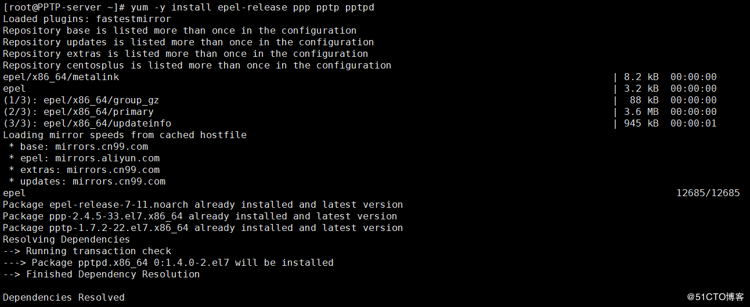750x307 pixels.
Task: Click the mirrors.aliyun.com epel mirror
Action: click(x=107, y=158)
